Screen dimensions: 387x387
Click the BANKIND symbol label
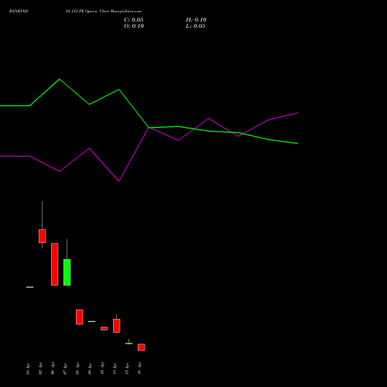(19, 11)
